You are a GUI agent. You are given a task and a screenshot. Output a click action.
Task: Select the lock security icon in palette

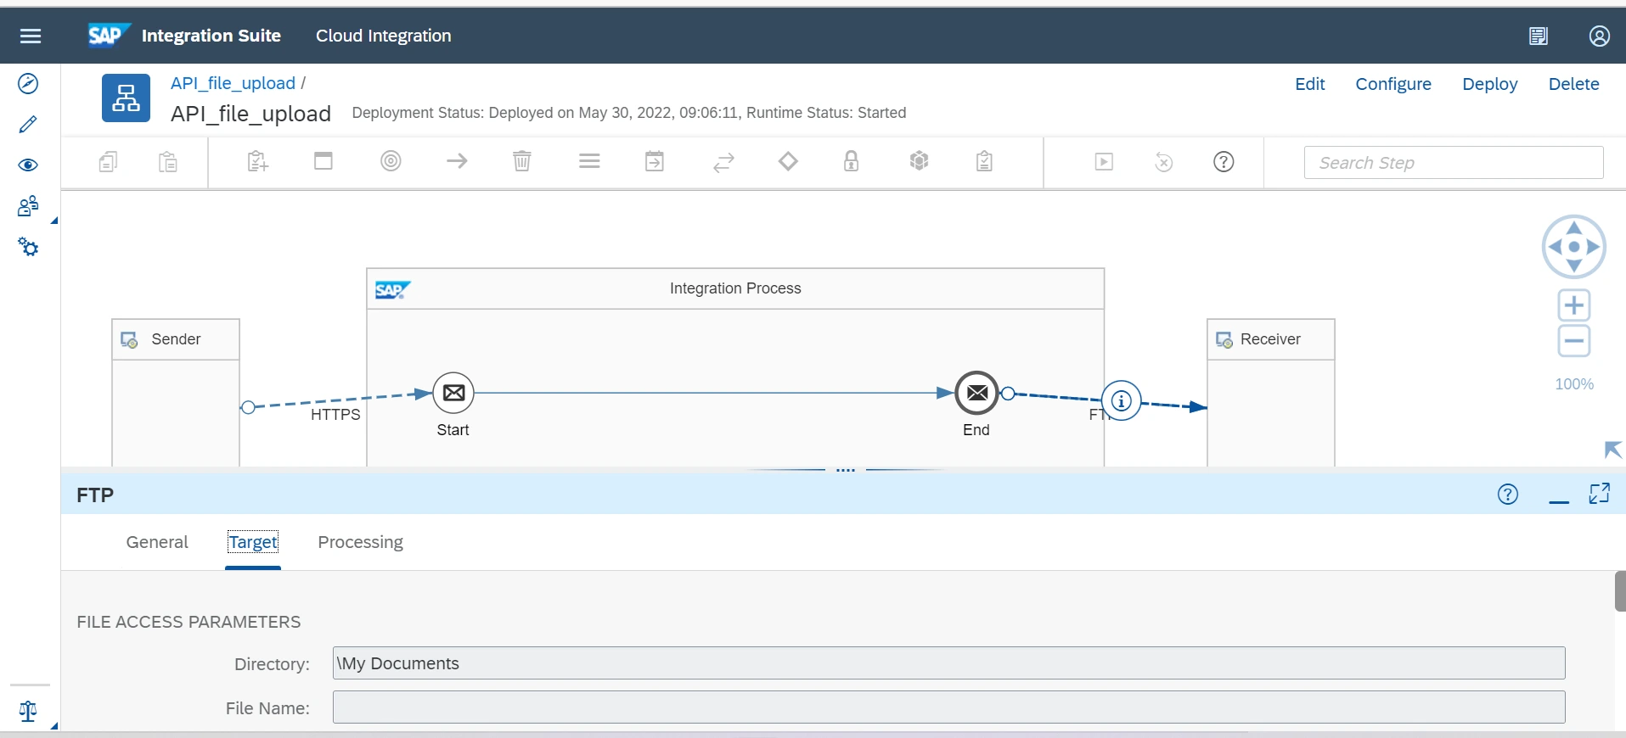tap(851, 161)
